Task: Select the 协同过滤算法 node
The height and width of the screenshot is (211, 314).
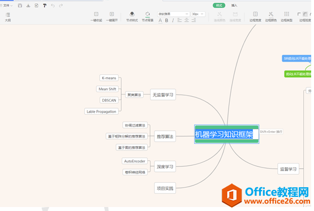Action: (x=135, y=126)
